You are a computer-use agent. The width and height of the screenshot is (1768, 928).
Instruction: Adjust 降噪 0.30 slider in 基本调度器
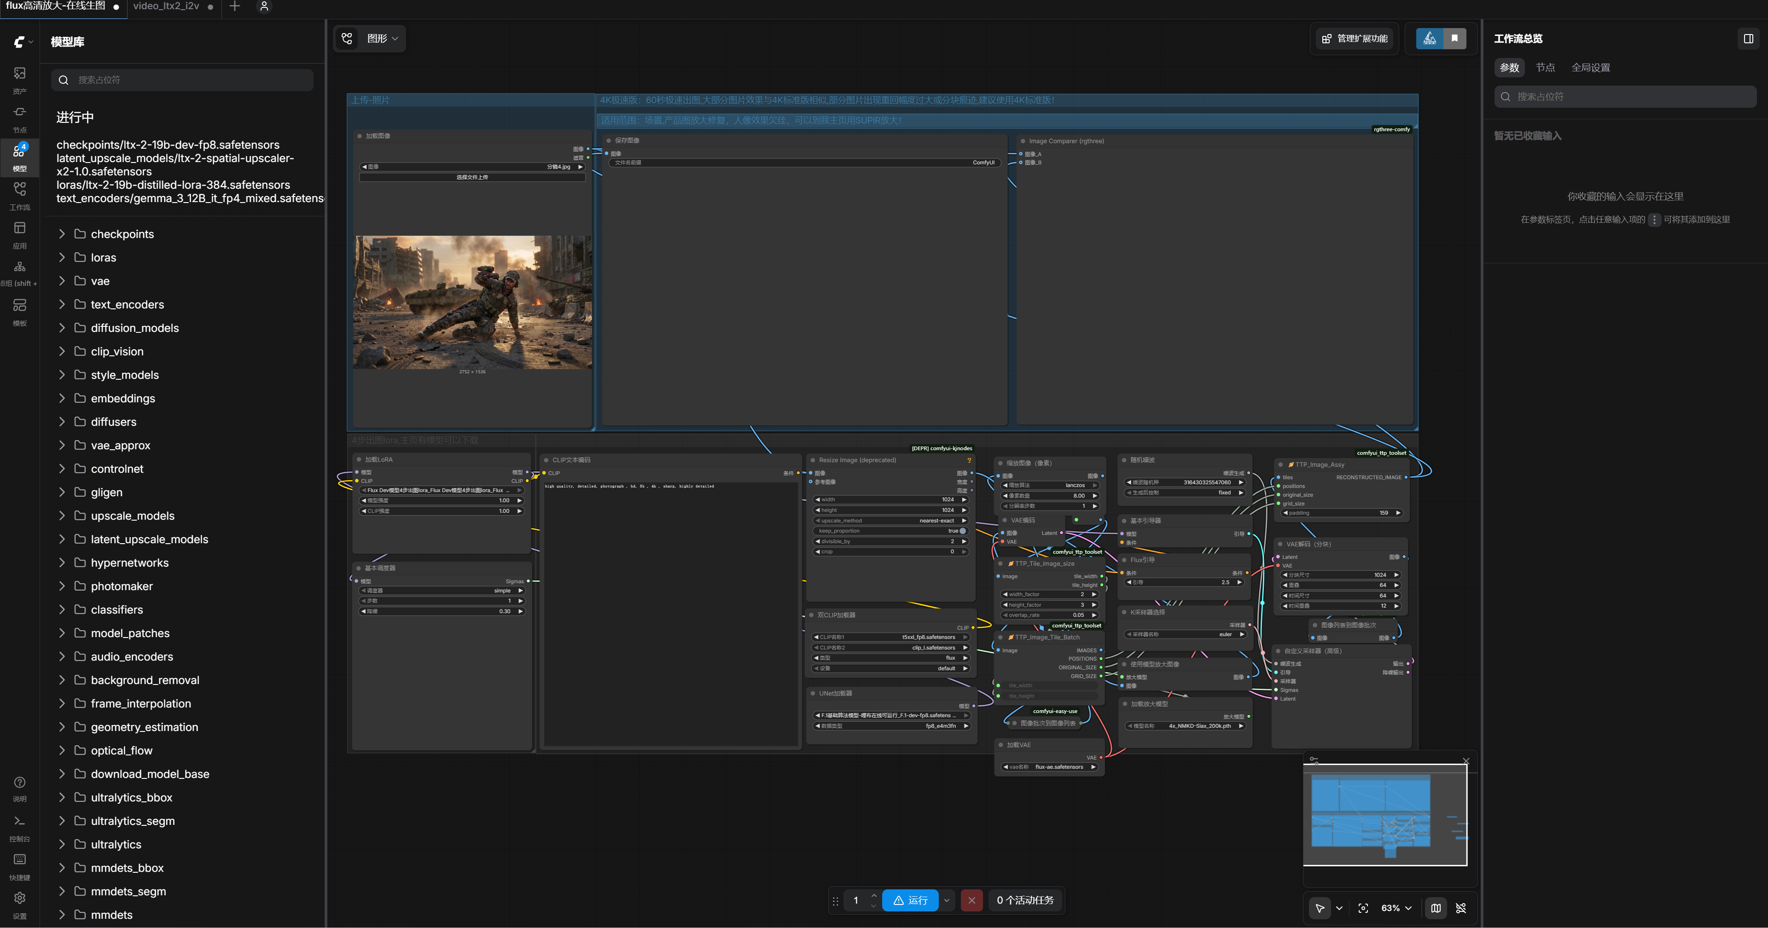[x=442, y=611]
